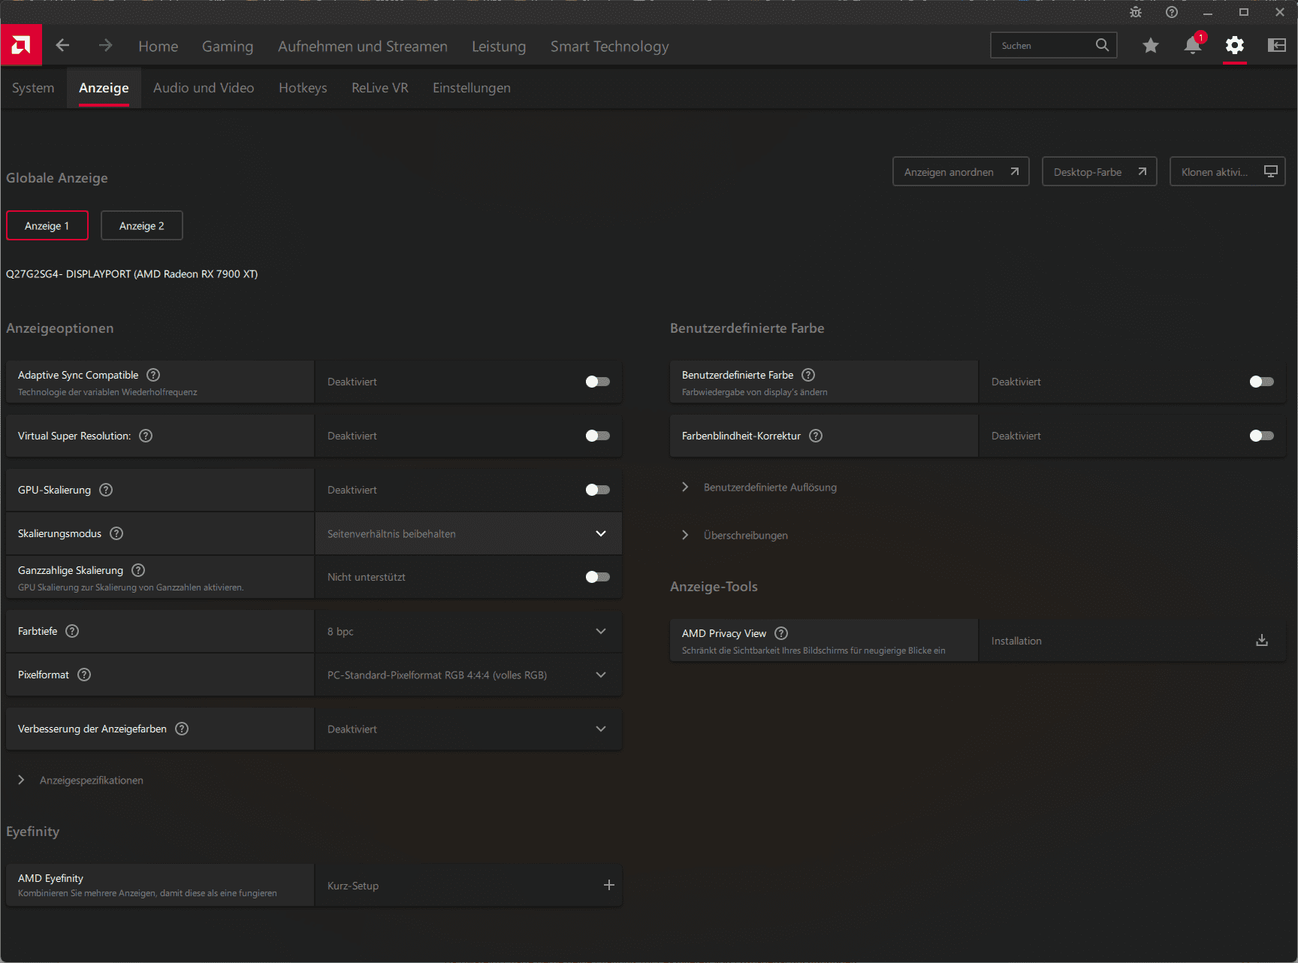Open settings gear icon

click(x=1235, y=45)
